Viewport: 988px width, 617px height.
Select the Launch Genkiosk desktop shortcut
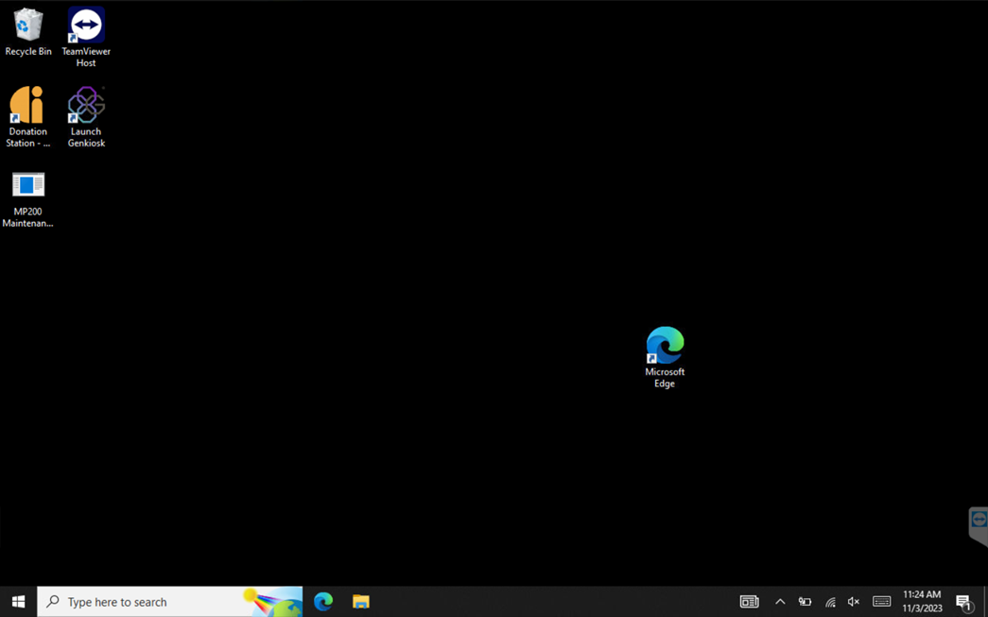[86, 117]
